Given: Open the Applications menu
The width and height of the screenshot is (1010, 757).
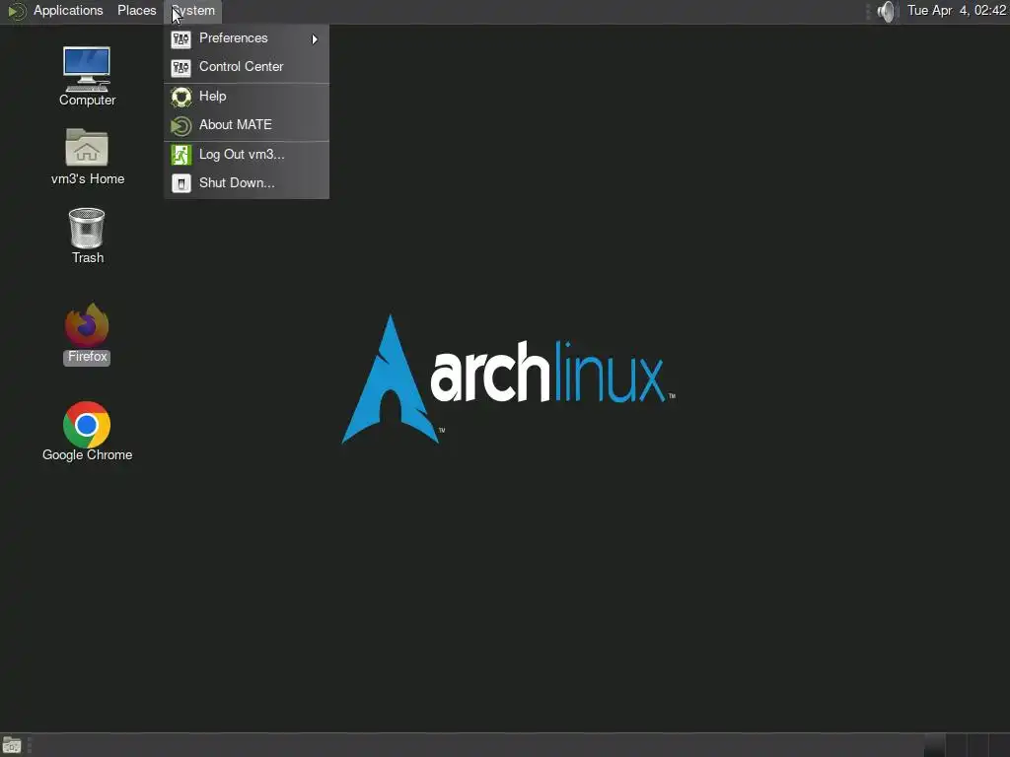Looking at the screenshot, I should (x=68, y=11).
